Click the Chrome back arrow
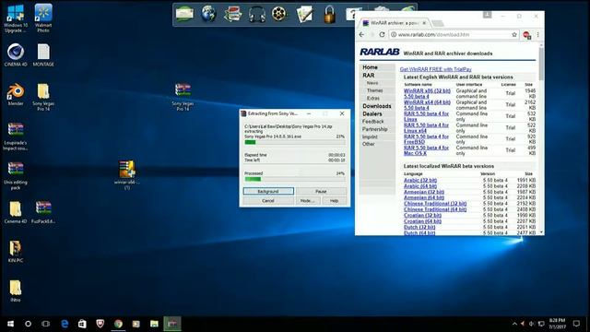 (361, 34)
